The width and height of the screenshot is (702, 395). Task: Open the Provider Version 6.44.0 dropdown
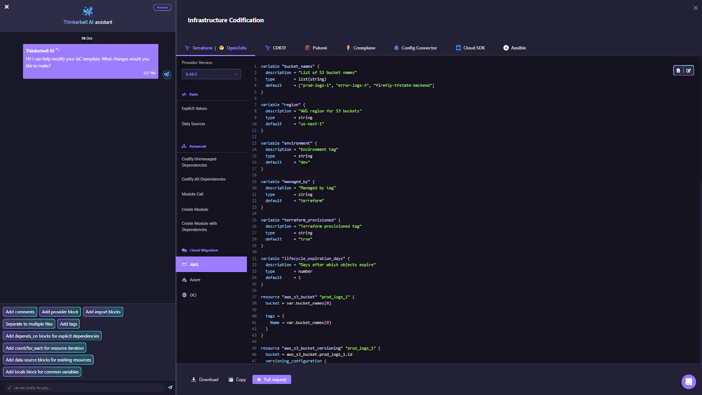[211, 74]
